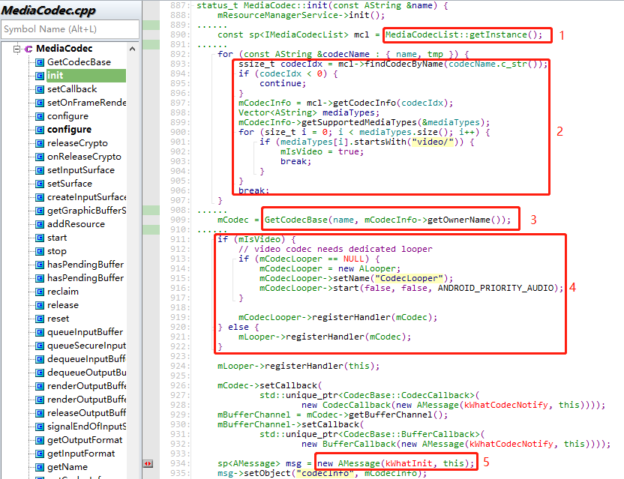Select the highlighted init symbol

[x=86, y=76]
